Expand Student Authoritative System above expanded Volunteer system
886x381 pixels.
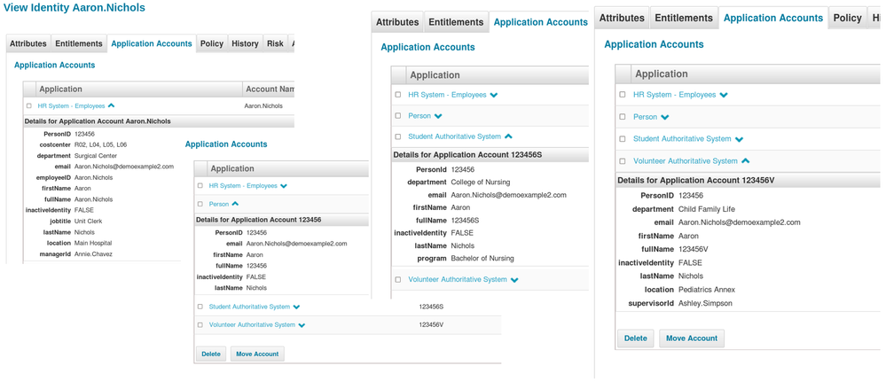point(739,139)
